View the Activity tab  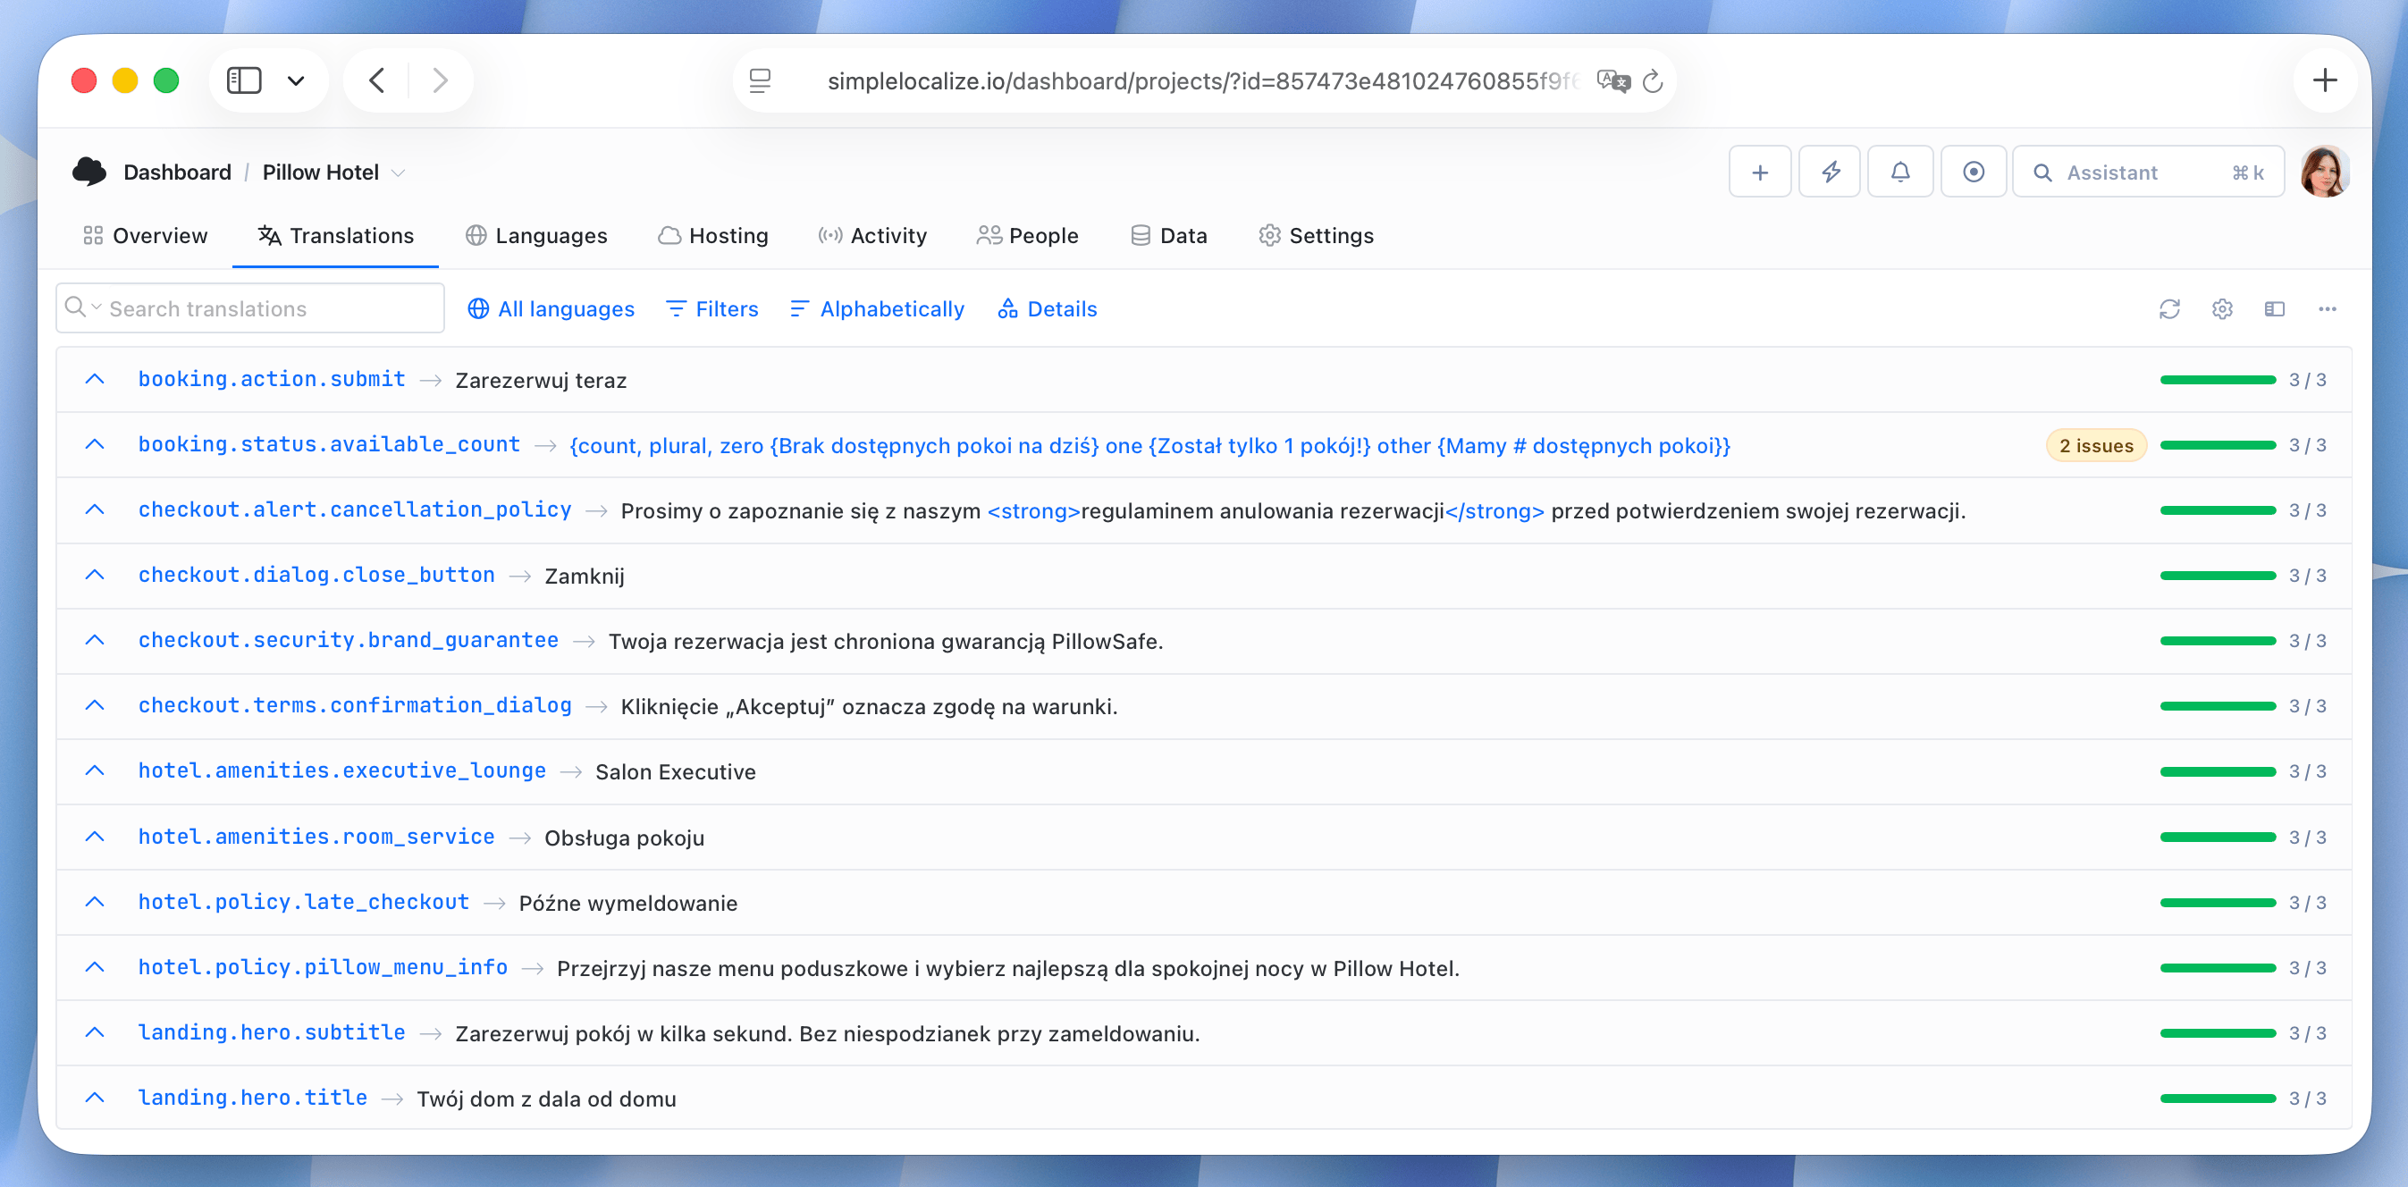872,236
